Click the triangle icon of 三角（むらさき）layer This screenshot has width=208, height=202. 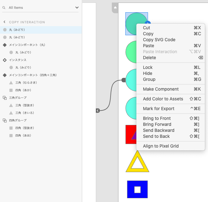(11, 83)
